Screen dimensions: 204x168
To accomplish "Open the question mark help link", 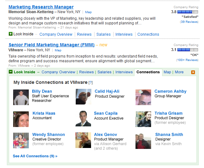I will 90,83.
